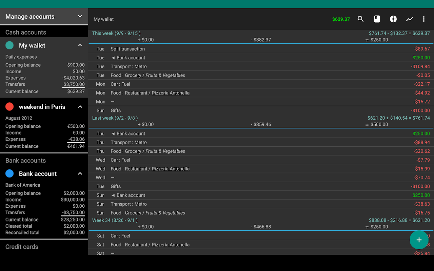Open the Fruits & Vegetables -$0.05 row
The image size is (434, 271).
tap(261, 75)
